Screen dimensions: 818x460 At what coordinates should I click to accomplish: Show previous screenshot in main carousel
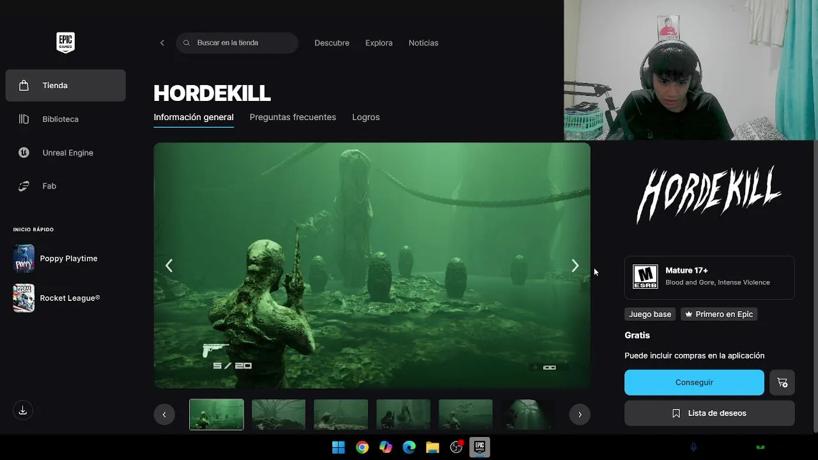tap(169, 266)
